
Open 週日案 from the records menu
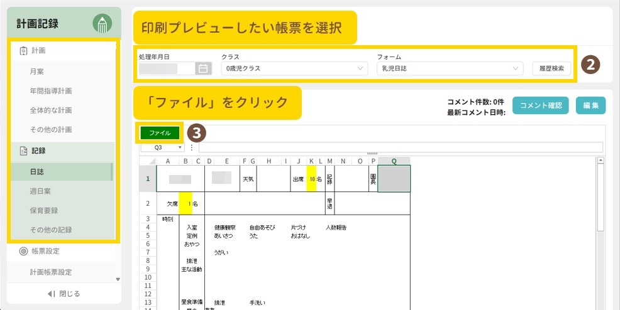pos(40,190)
